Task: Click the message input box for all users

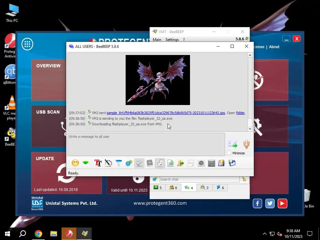Action: 146,144
